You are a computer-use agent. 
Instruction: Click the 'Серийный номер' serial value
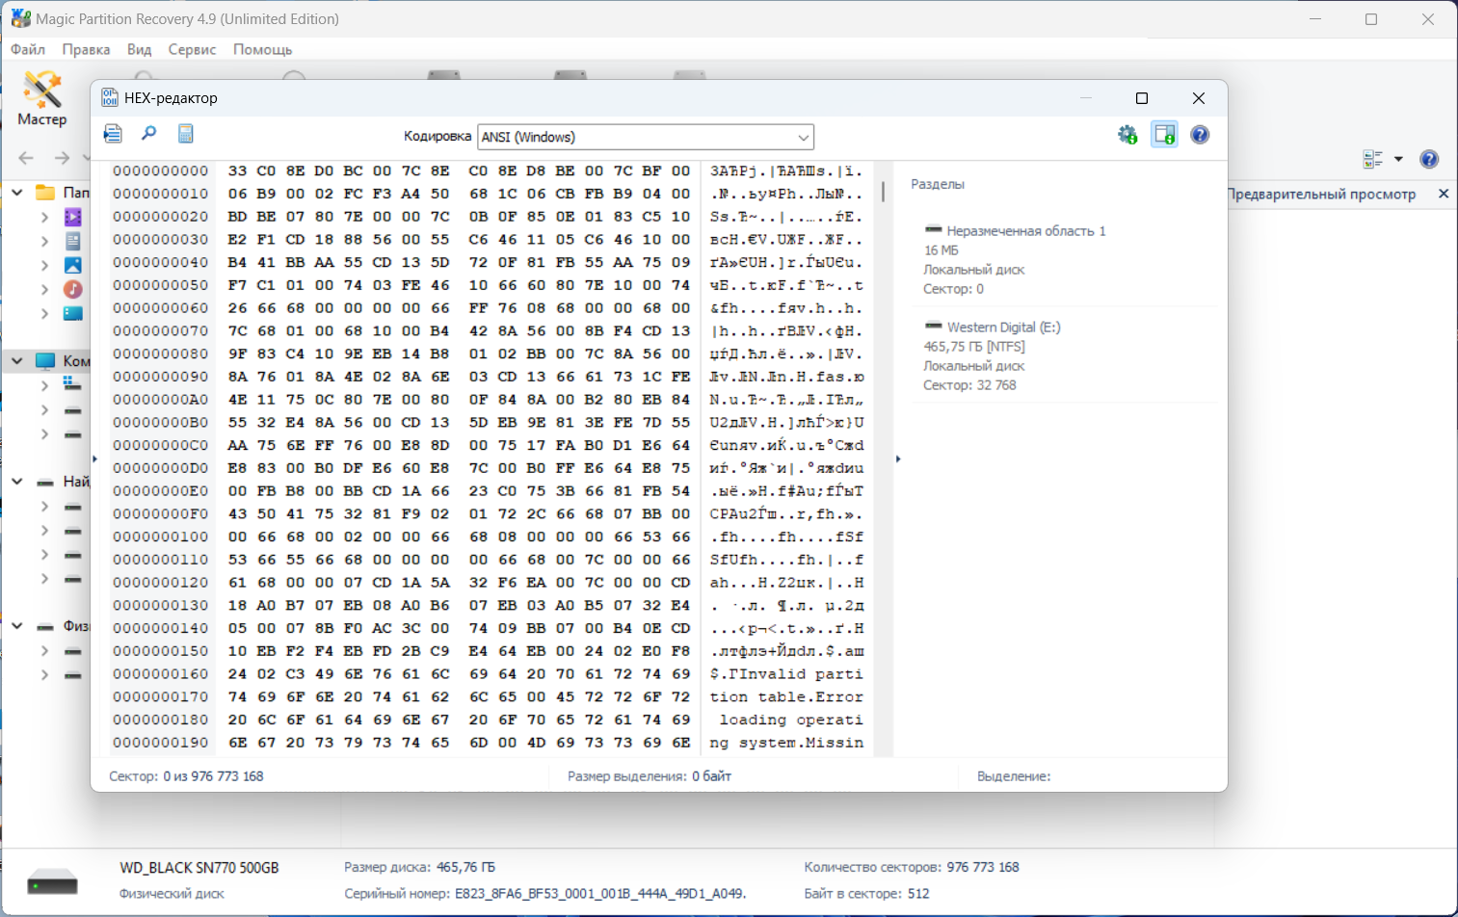pyautogui.click(x=600, y=894)
